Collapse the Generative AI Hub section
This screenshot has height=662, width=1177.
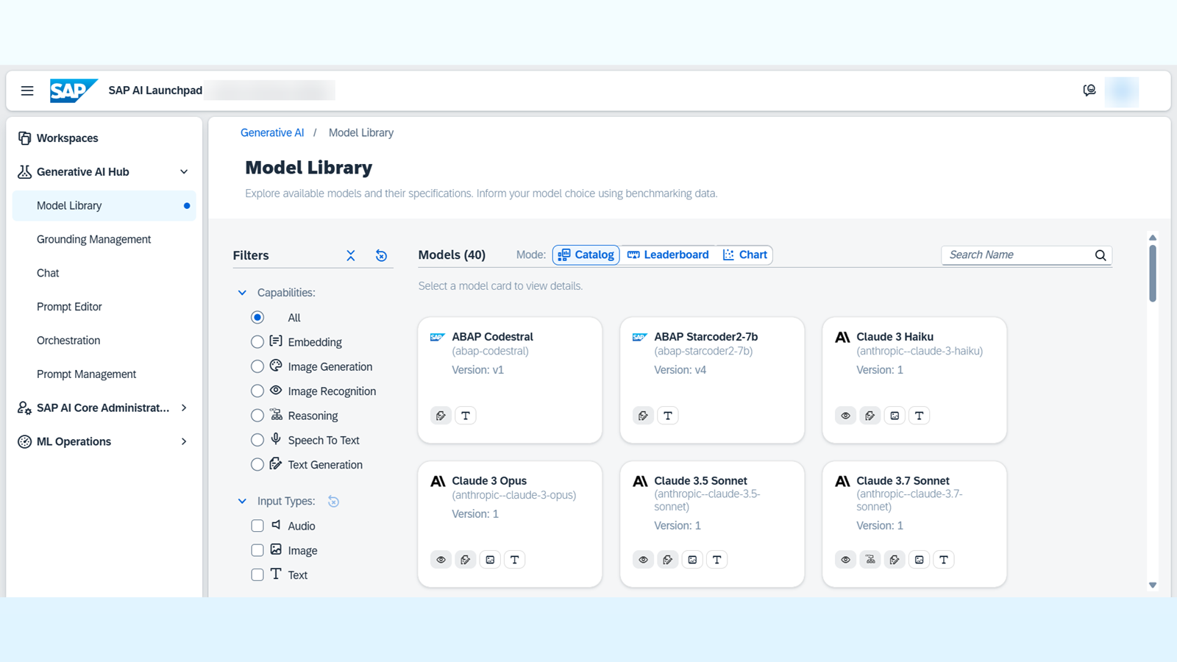184,172
